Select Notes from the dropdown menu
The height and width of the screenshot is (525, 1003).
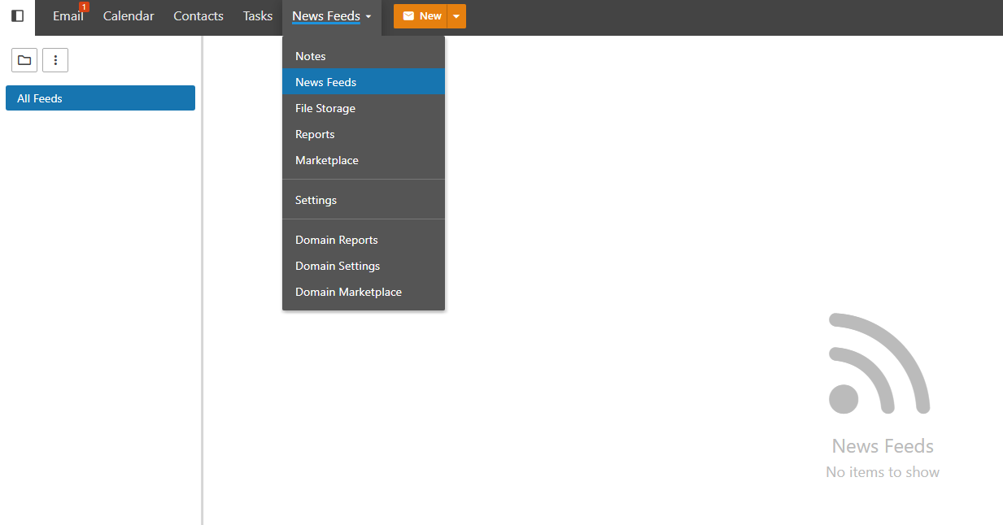pyautogui.click(x=311, y=56)
